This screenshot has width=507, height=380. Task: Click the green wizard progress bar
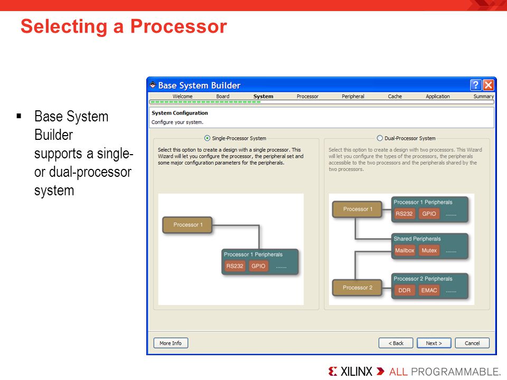coord(322,102)
